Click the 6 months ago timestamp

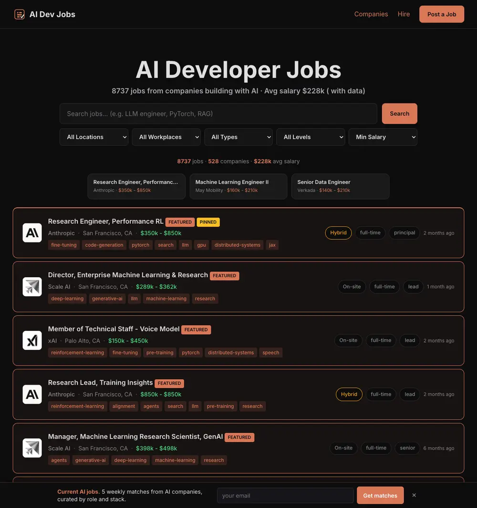(x=439, y=448)
